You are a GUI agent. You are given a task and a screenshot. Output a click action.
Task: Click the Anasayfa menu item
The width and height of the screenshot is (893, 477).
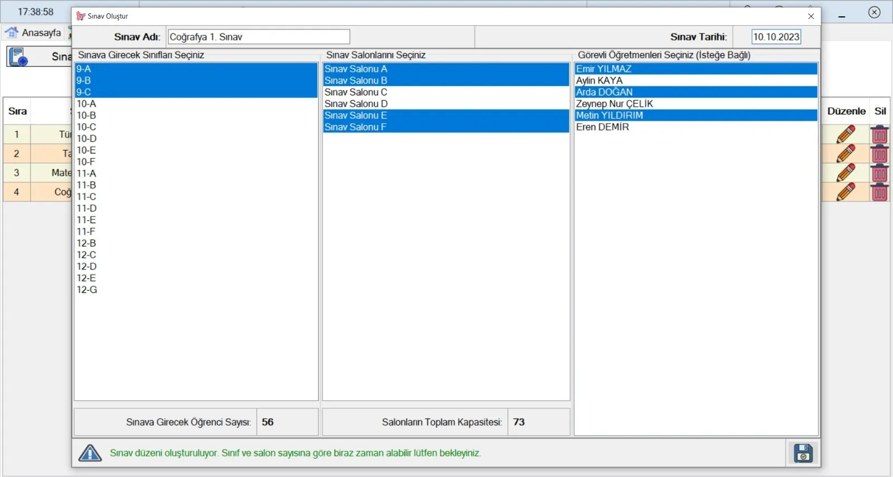[41, 32]
